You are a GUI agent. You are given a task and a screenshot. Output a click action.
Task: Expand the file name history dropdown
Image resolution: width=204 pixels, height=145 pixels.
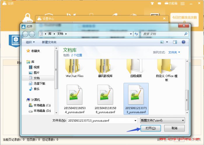click(x=136, y=121)
